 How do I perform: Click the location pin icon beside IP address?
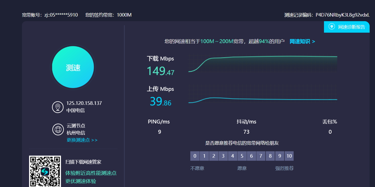(x=58, y=107)
